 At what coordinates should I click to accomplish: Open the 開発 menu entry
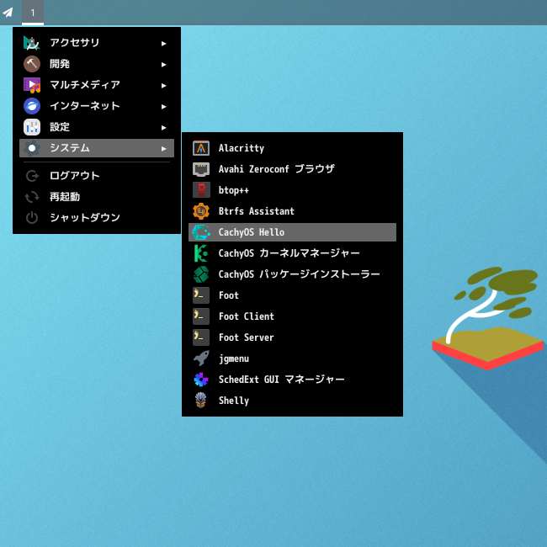pos(97,64)
